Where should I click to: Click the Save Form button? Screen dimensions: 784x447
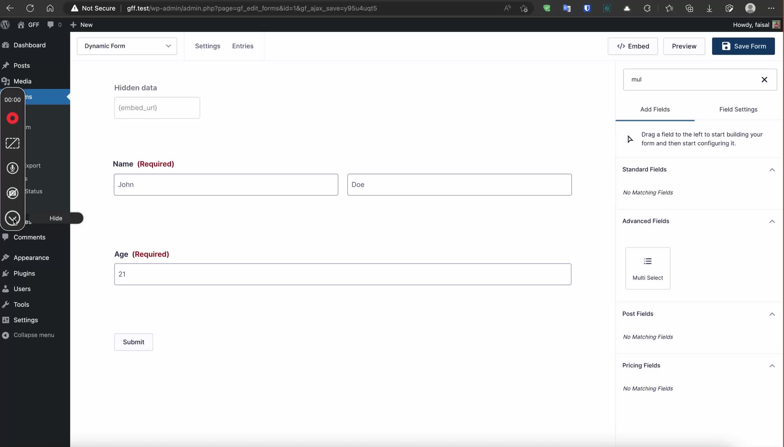click(x=743, y=46)
